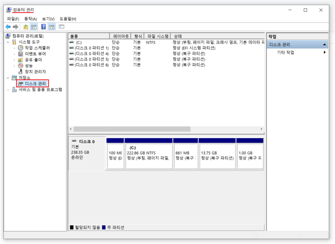Open the 도움말(H) menu
The width and height of the screenshot is (335, 244).
[68, 19]
